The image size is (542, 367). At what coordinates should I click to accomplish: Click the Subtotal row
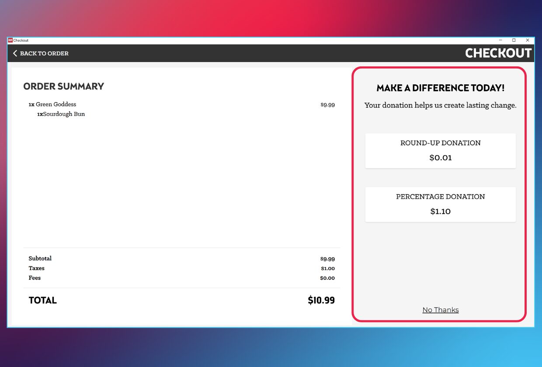coord(182,259)
